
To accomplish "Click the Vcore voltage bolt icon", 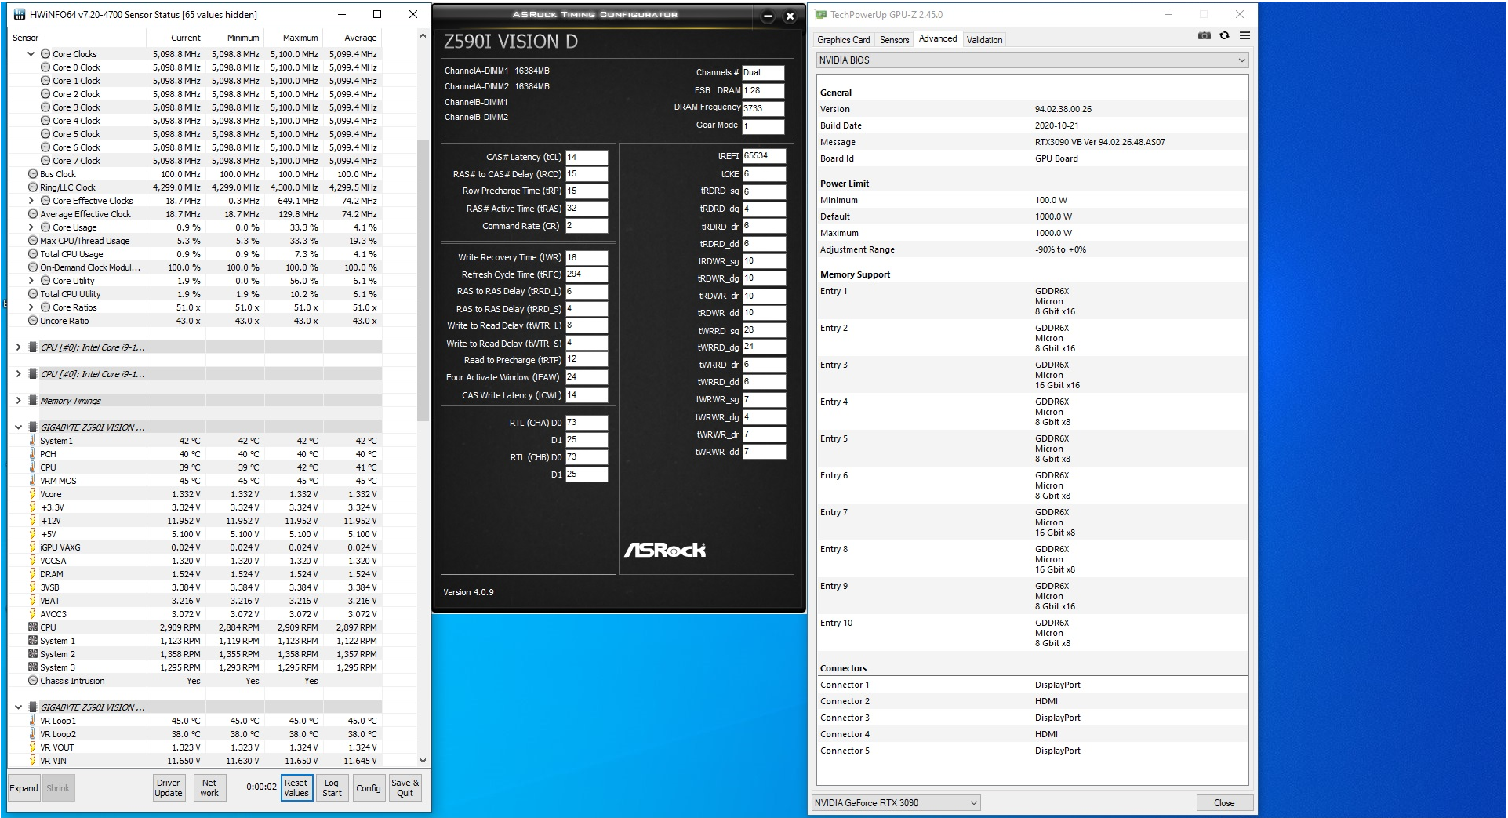I will point(33,494).
